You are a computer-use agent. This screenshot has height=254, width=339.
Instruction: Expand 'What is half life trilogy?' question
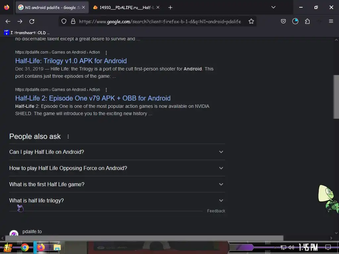[x=117, y=200]
